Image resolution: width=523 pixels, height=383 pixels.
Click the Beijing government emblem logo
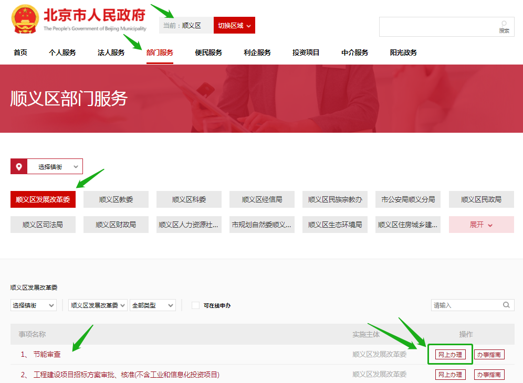(x=25, y=19)
